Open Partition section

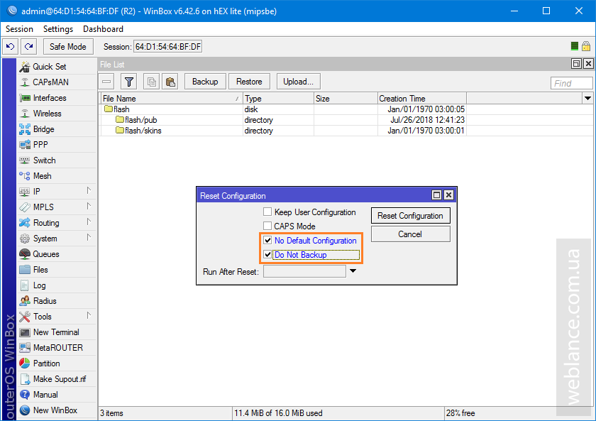click(57, 363)
